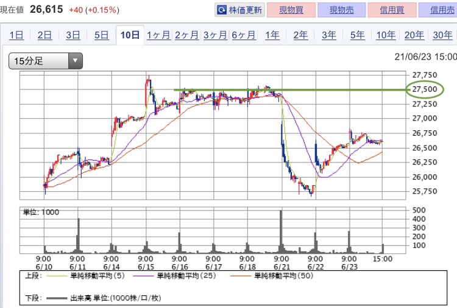
Task: Switch chart to 10年 period
Action: tap(386, 35)
